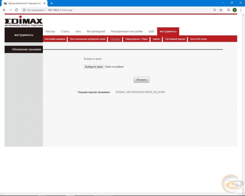Viewport: 245px width, 196px height.
Task: Click the browser forward arrow
Action: point(10,10)
